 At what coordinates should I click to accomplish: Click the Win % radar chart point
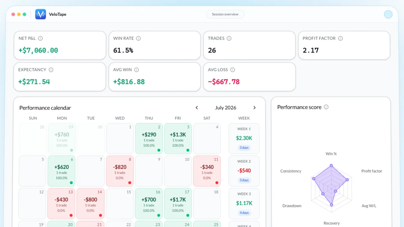[x=331, y=165]
